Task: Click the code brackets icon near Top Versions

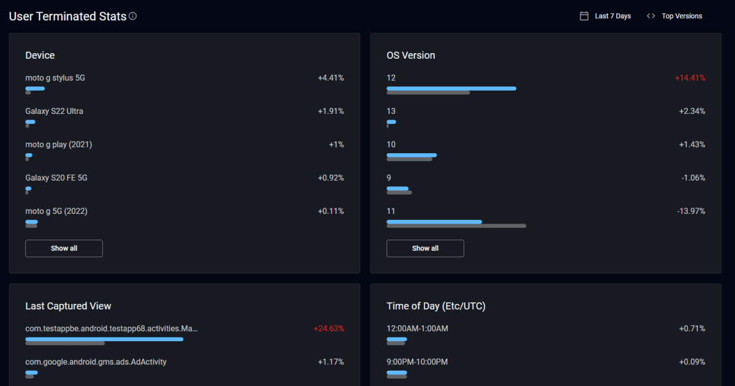Action: [x=650, y=15]
